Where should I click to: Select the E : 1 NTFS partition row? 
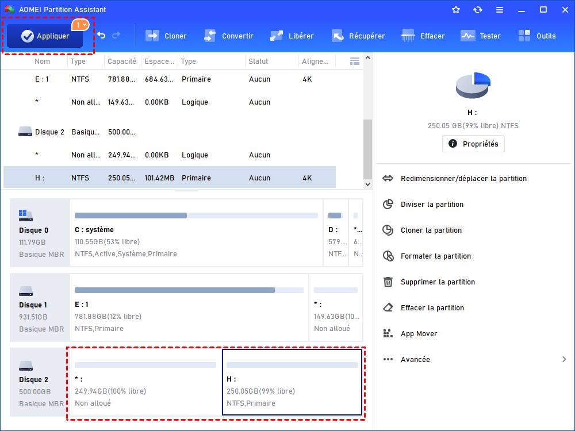(x=170, y=79)
